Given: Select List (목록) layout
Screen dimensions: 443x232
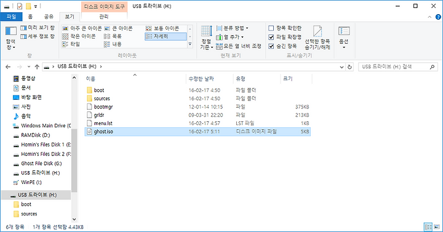Looking at the screenshot, I should pyautogui.click(x=113, y=36).
